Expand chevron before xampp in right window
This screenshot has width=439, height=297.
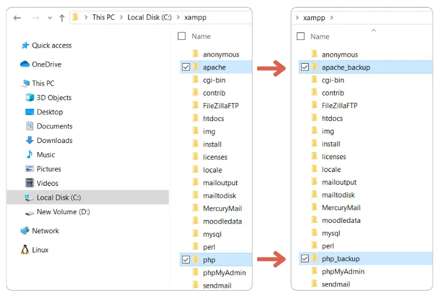click(297, 17)
